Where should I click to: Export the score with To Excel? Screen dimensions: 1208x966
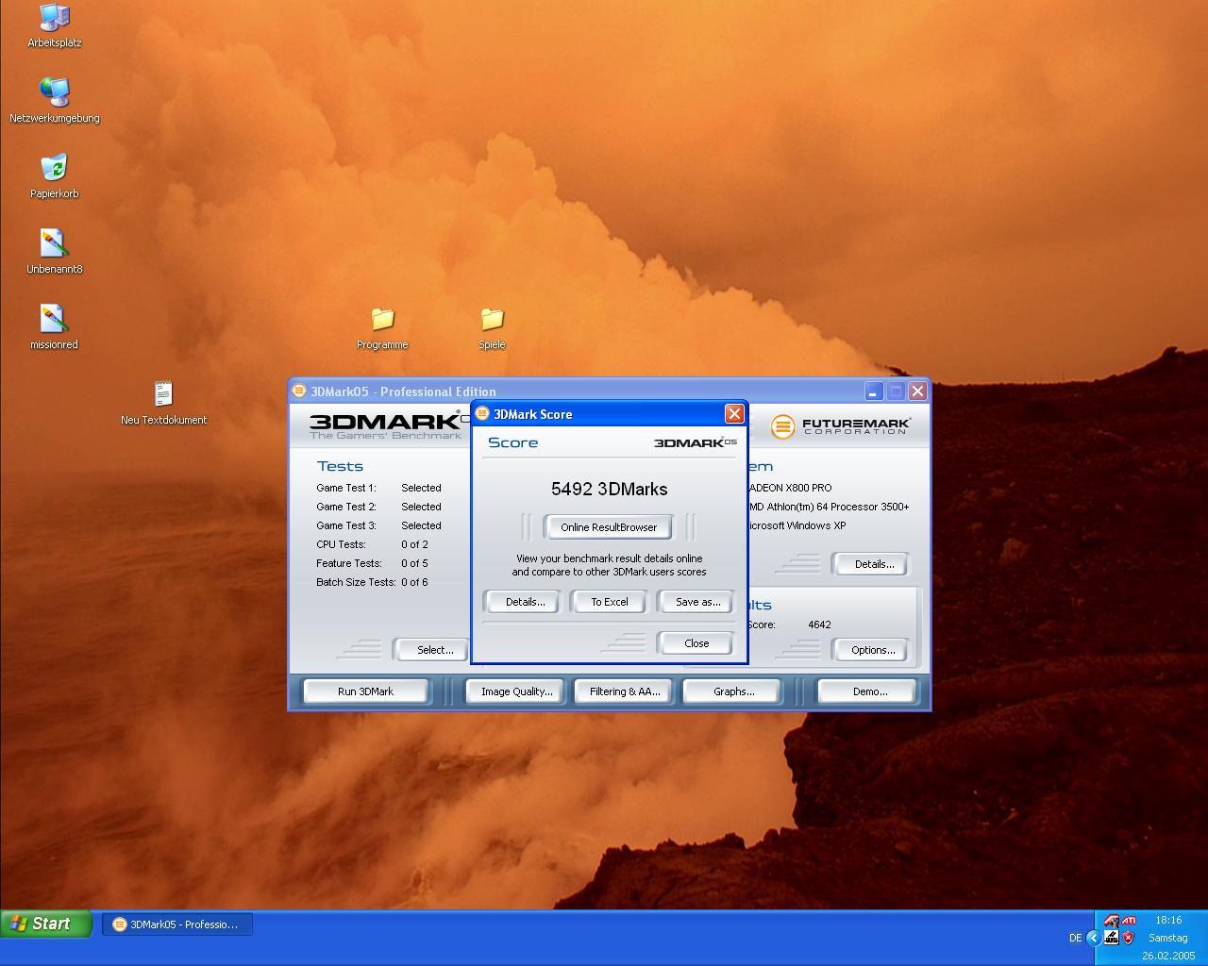click(x=610, y=602)
